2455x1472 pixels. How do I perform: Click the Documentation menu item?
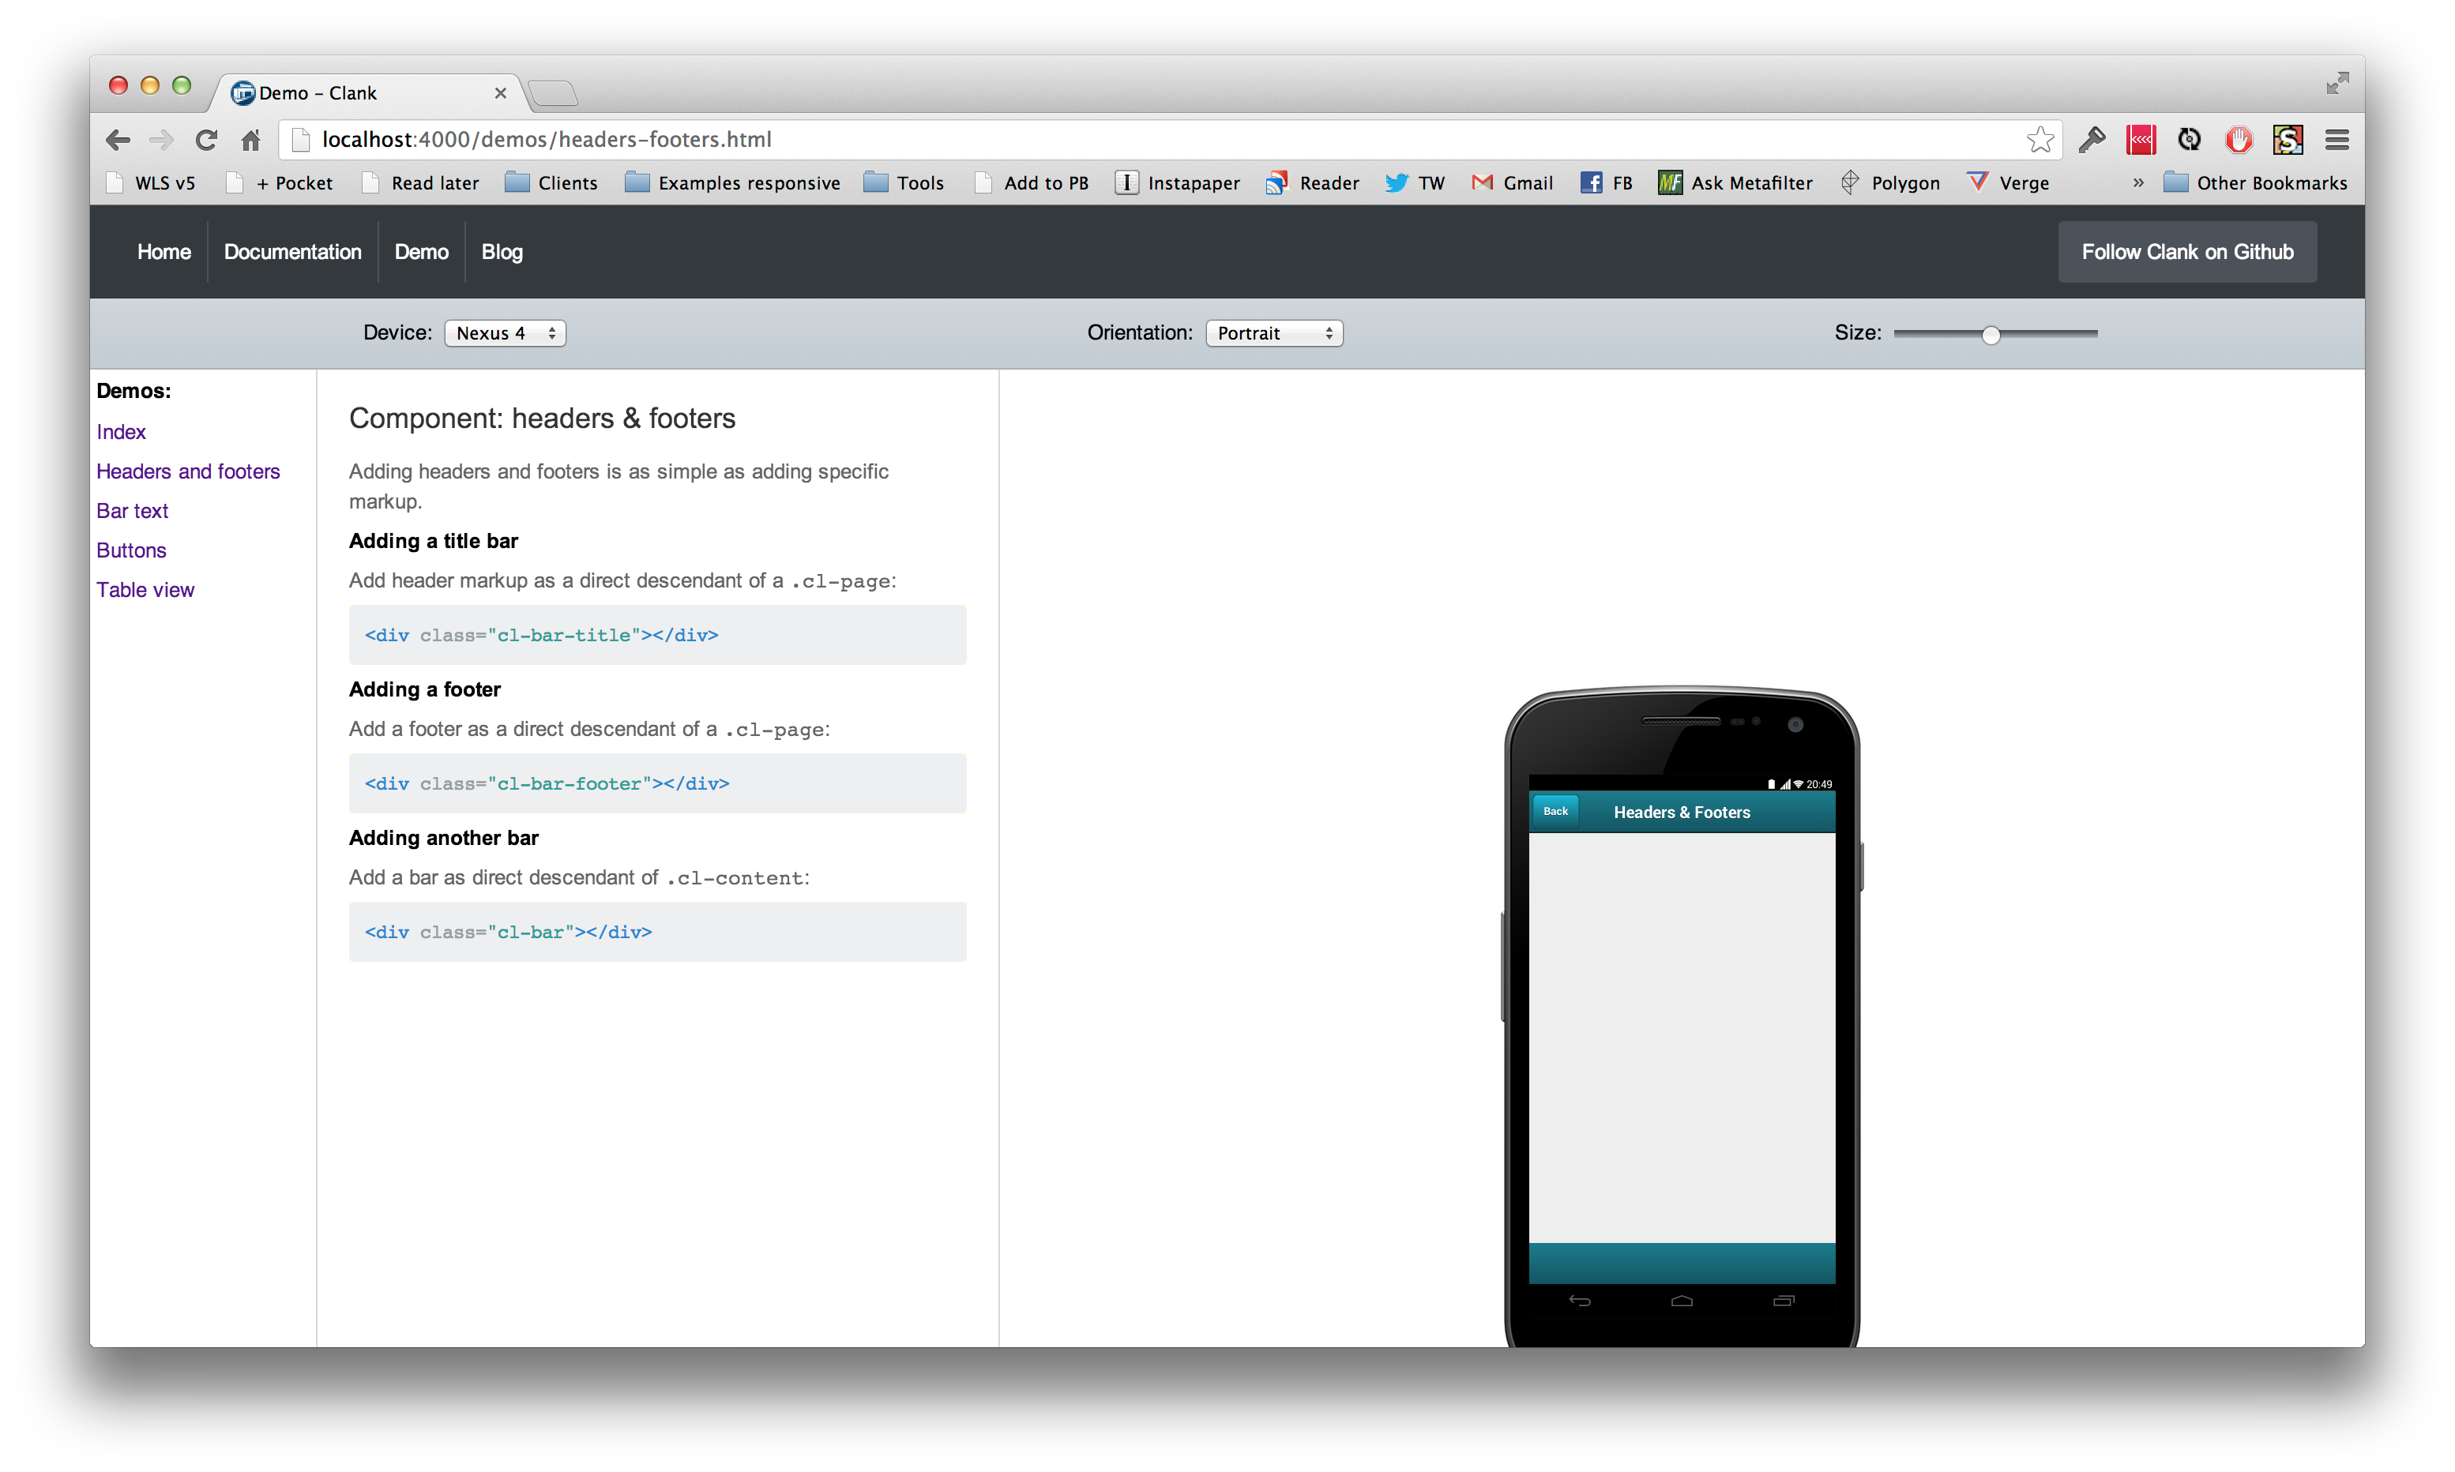point(291,250)
